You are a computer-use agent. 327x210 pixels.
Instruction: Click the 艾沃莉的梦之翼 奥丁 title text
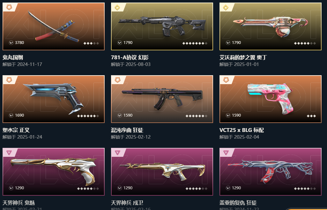point(243,57)
